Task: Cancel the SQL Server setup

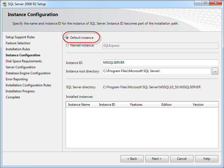Action: (x=182, y=159)
